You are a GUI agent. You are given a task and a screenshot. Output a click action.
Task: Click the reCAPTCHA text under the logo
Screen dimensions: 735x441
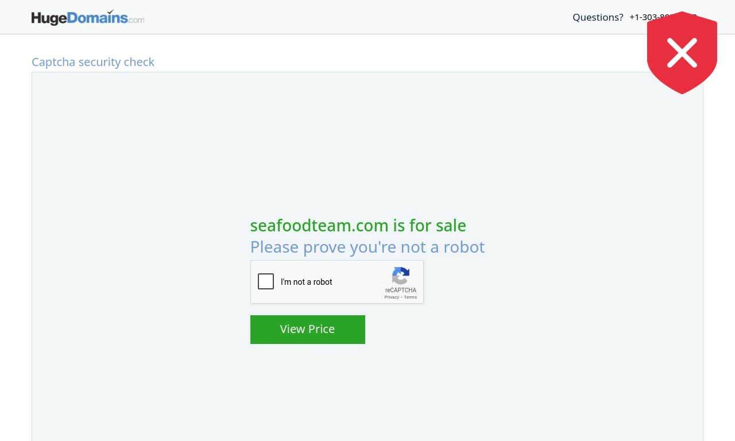point(401,290)
